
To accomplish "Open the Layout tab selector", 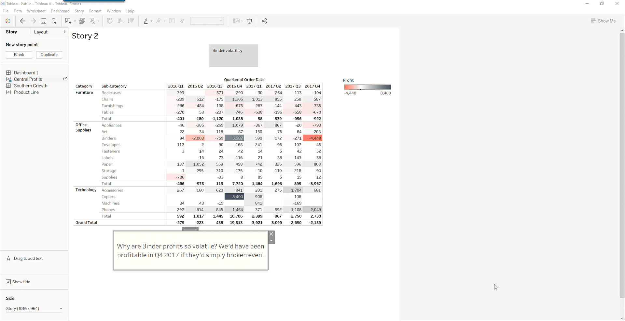I will (x=49, y=32).
